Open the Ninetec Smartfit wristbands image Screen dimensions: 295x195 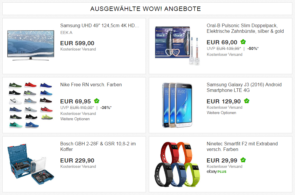tap(177, 164)
